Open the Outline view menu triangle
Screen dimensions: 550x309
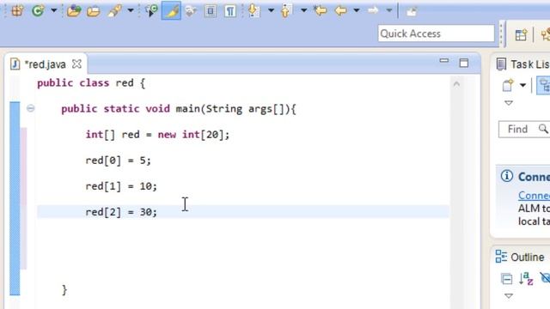[509, 296]
